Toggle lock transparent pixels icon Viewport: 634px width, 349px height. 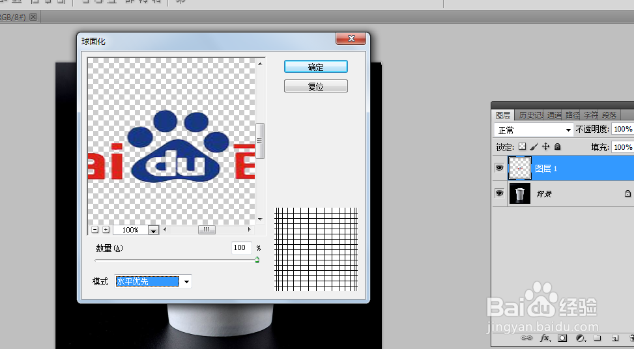[523, 147]
